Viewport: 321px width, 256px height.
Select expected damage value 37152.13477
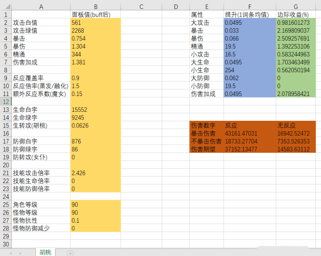(250, 149)
